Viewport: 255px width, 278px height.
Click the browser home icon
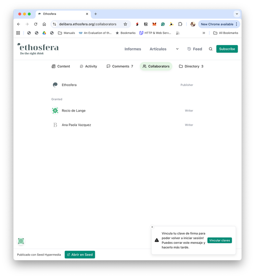[x=44, y=24]
